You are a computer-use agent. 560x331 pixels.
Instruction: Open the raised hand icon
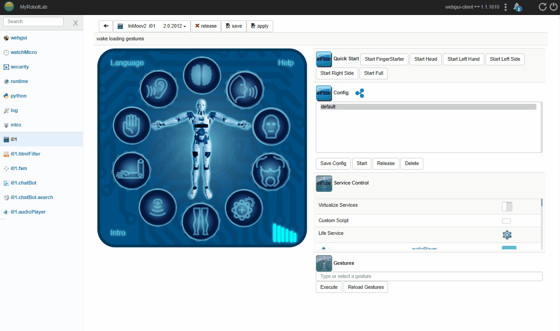tap(131, 125)
